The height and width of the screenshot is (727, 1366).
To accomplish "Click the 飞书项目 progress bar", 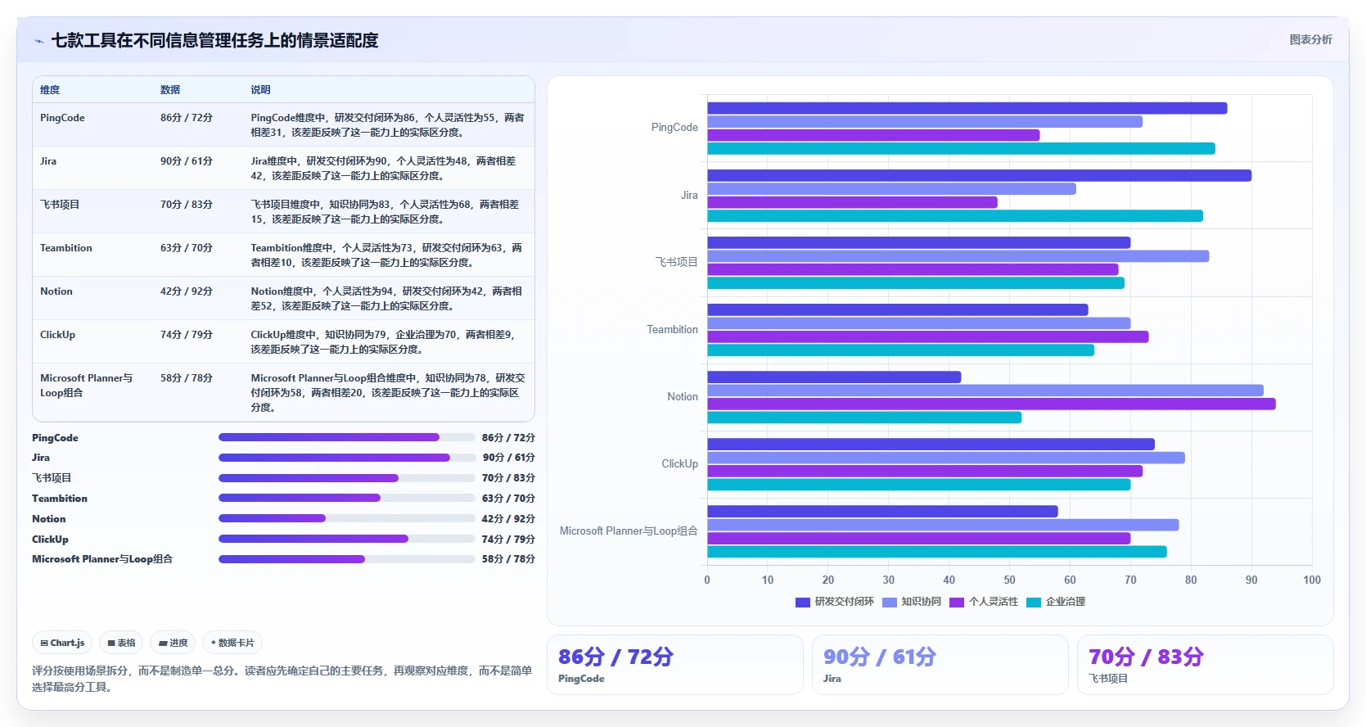I will click(346, 478).
